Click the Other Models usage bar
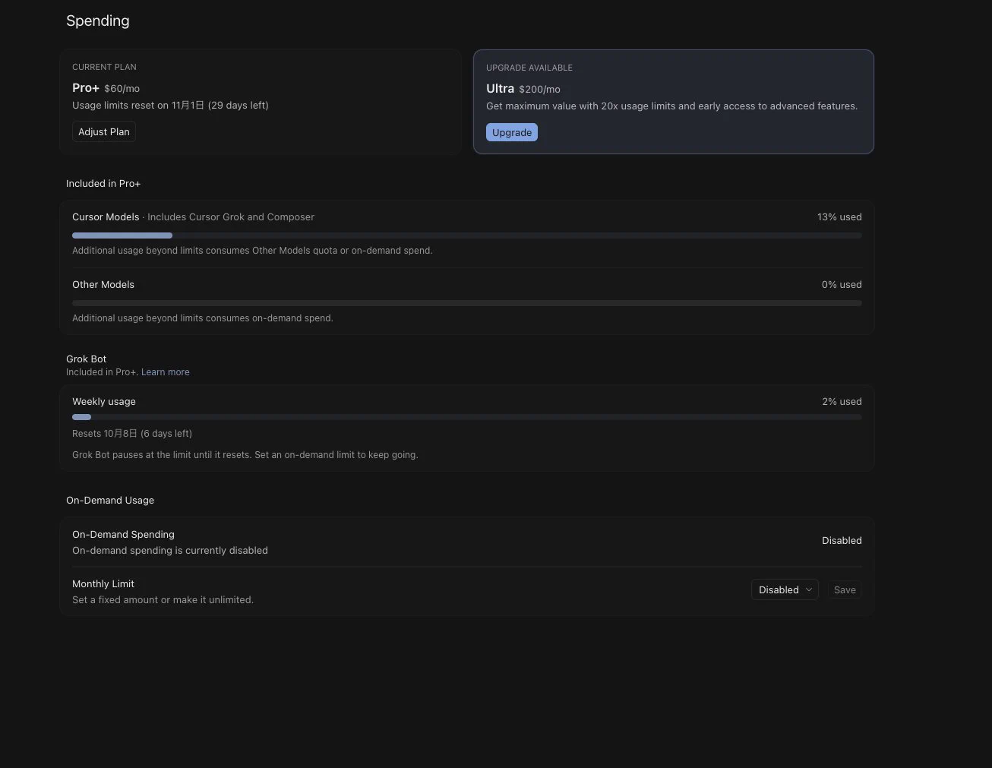The width and height of the screenshot is (992, 768). [x=467, y=303]
